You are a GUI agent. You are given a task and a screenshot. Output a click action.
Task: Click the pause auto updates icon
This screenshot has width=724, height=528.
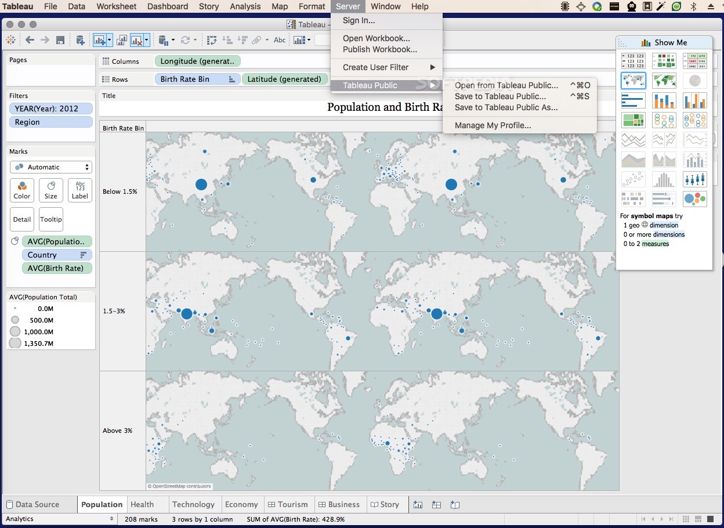tap(163, 40)
